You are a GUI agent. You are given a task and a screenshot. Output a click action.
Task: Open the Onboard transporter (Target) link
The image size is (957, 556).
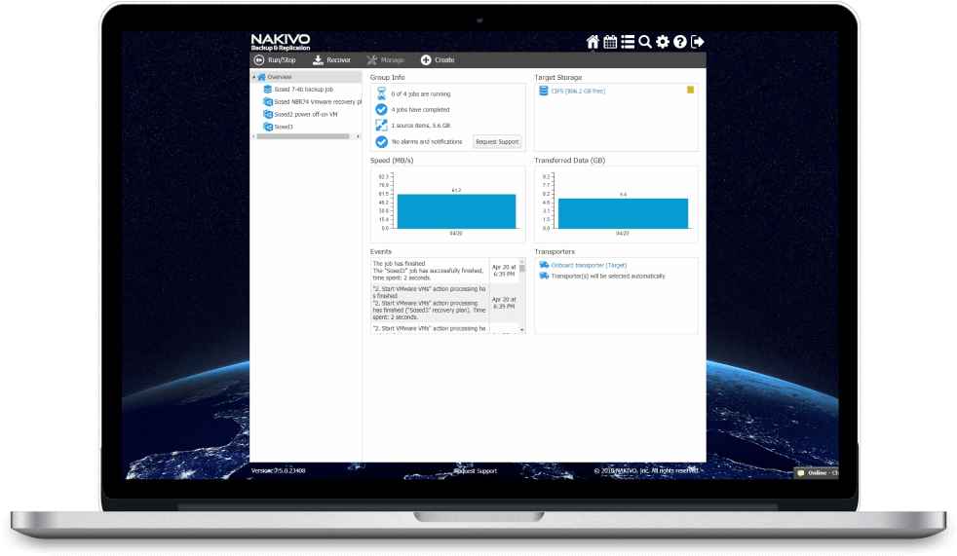(589, 265)
